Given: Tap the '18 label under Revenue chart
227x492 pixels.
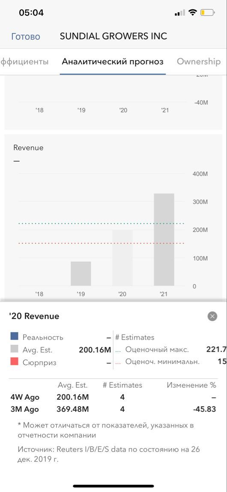Looking at the screenshot, I should point(39,294).
